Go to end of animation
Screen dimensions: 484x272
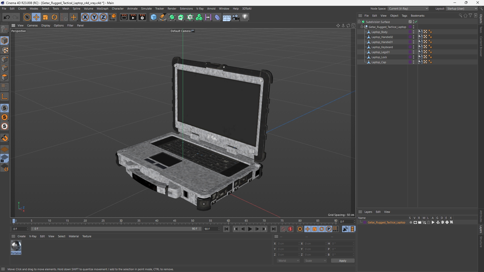[274, 229]
